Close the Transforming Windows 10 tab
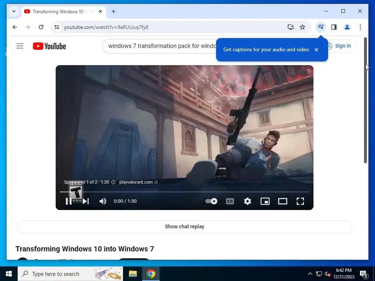This screenshot has height=281, width=375. coord(100,11)
